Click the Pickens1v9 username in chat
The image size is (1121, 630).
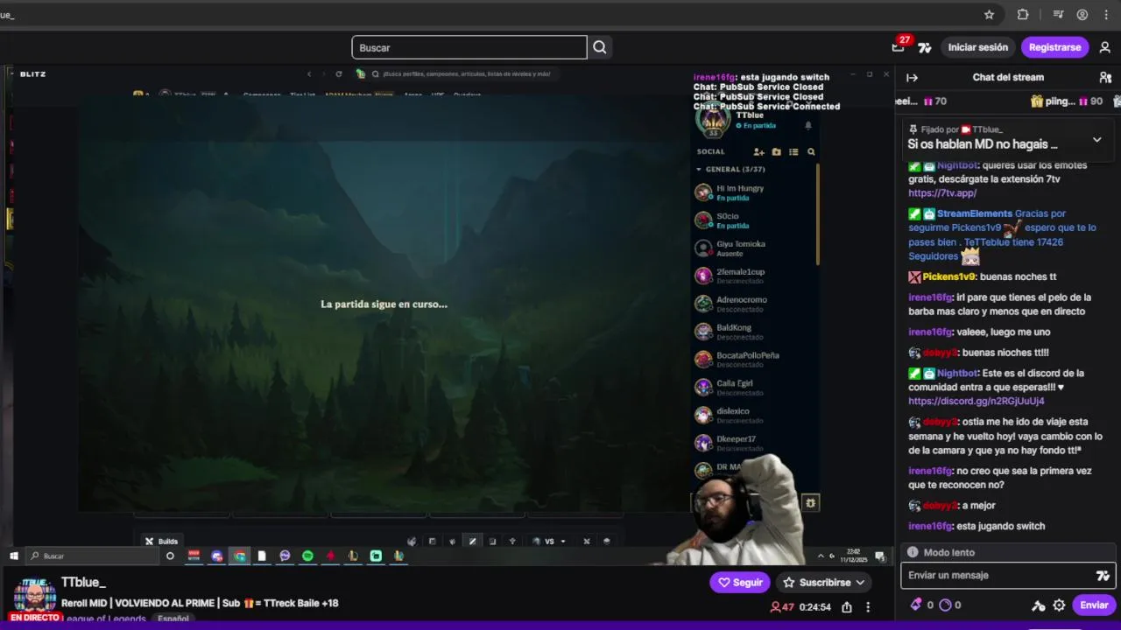click(948, 277)
